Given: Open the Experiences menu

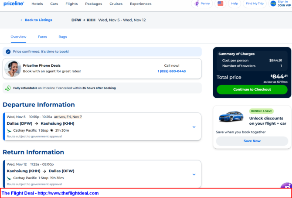Looking at the screenshot, I should click(x=141, y=4).
